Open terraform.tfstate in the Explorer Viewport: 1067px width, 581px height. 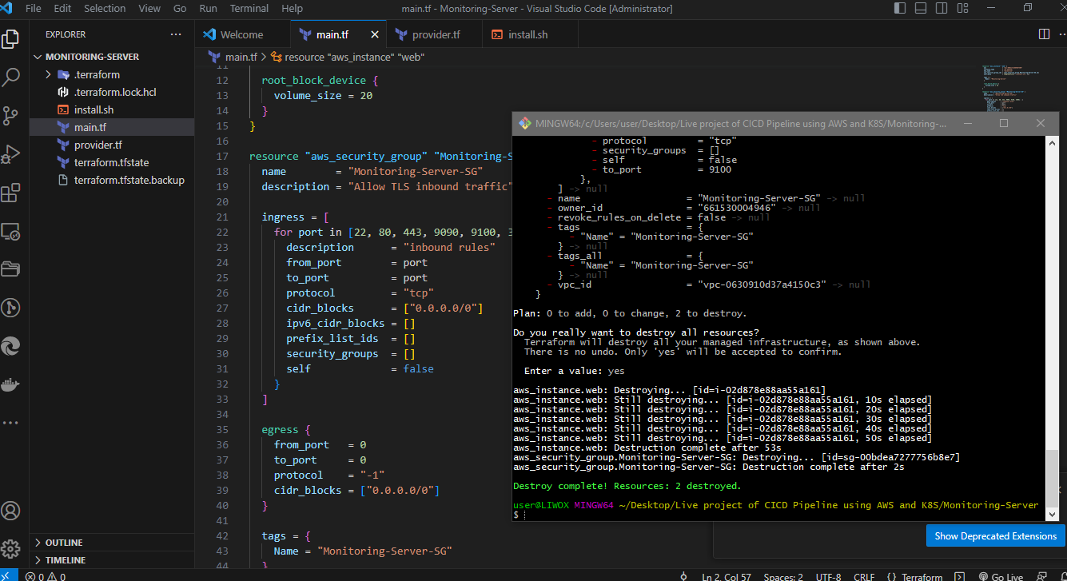click(112, 162)
